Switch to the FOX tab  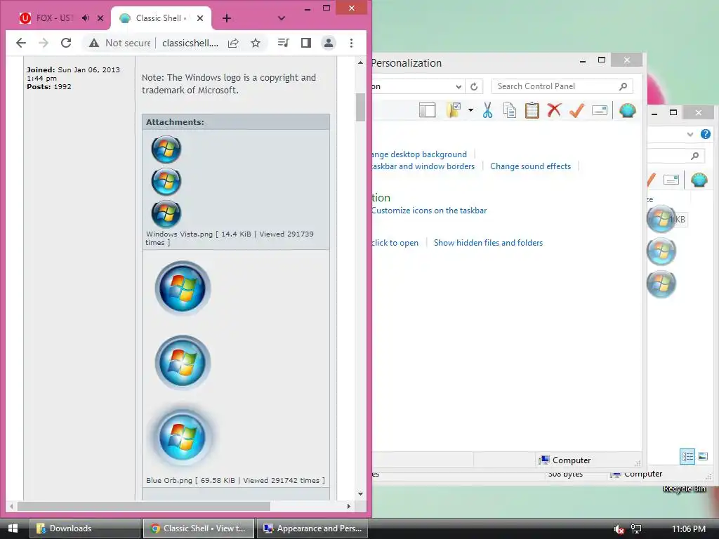53,18
